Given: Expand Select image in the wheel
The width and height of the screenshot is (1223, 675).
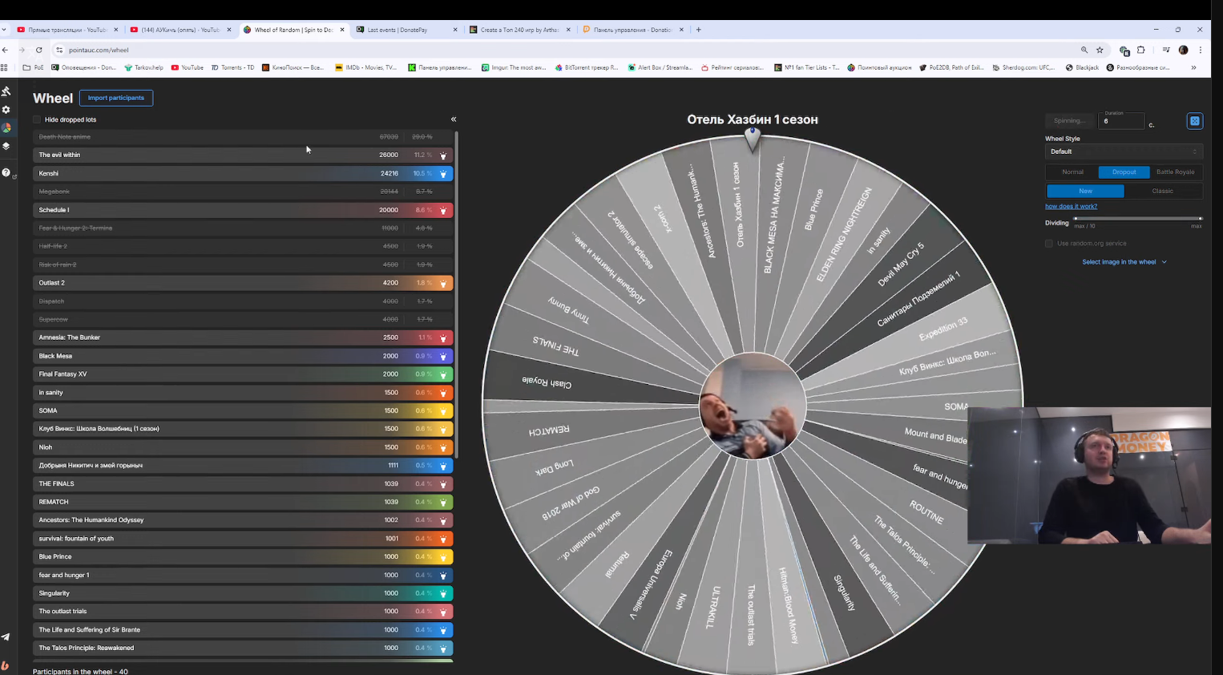Looking at the screenshot, I should 1124,262.
